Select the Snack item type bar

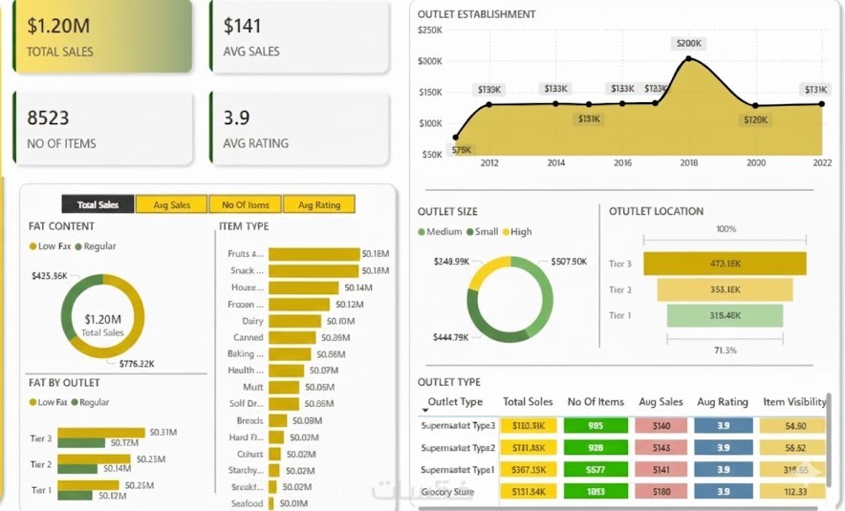pos(314,271)
